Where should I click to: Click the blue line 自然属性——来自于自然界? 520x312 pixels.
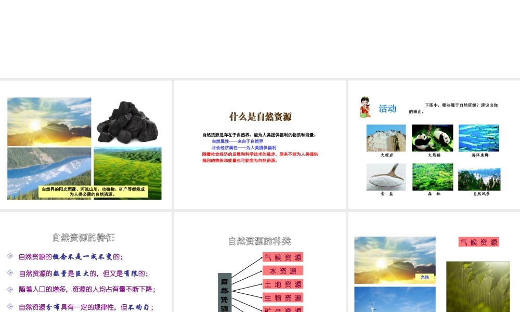click(x=238, y=141)
